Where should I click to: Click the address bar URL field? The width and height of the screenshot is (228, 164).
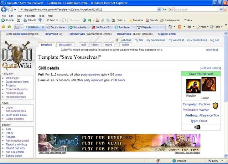(88, 10)
